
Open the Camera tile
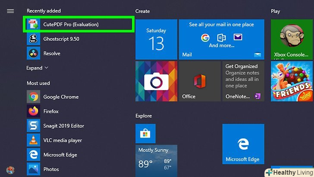156,81
